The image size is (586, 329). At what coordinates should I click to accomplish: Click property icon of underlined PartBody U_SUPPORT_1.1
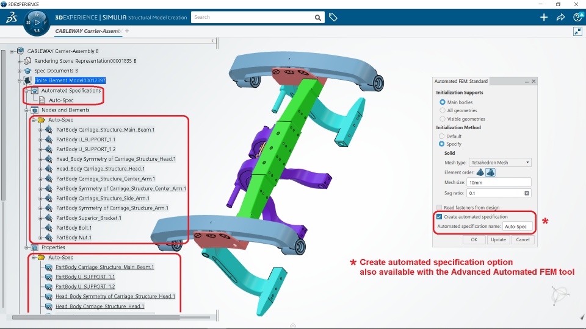49,277
